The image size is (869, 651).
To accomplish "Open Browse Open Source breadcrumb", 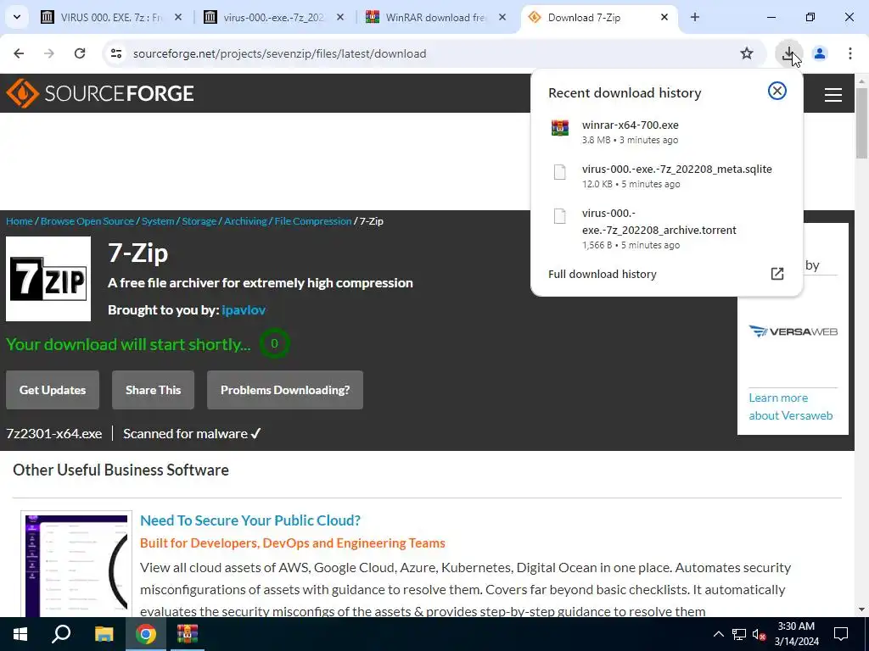I will pos(87,221).
